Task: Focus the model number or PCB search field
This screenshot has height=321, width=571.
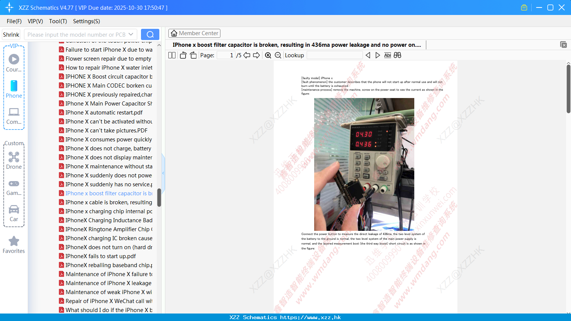Action: 76,34
